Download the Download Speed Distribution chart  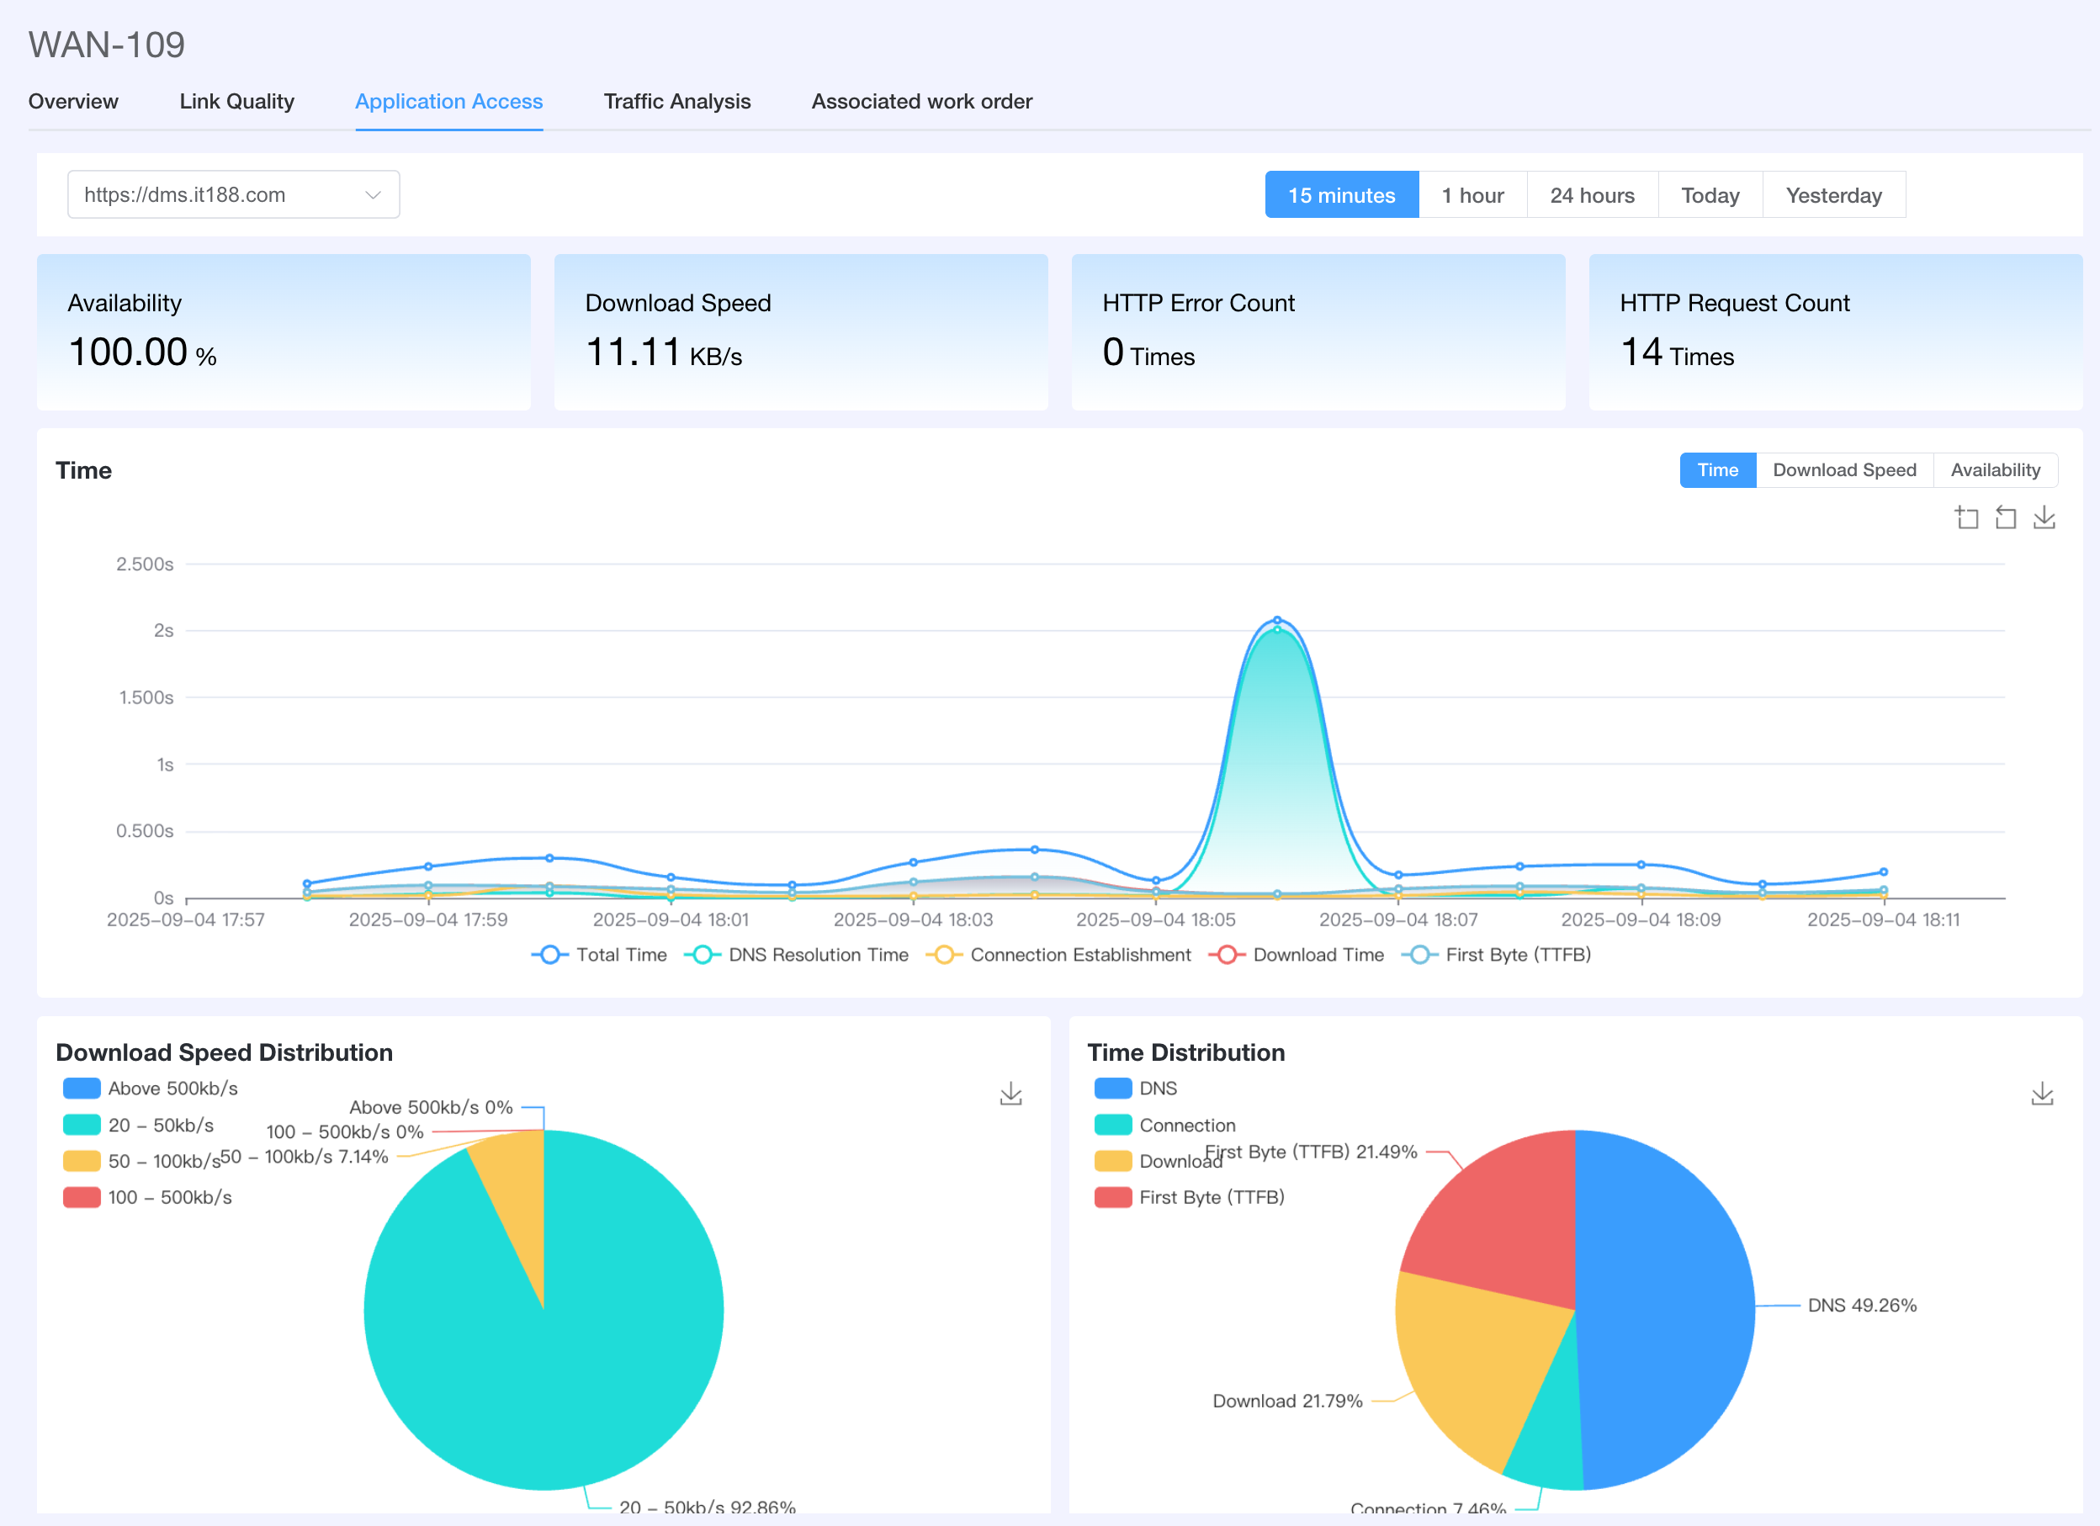click(x=1010, y=1094)
